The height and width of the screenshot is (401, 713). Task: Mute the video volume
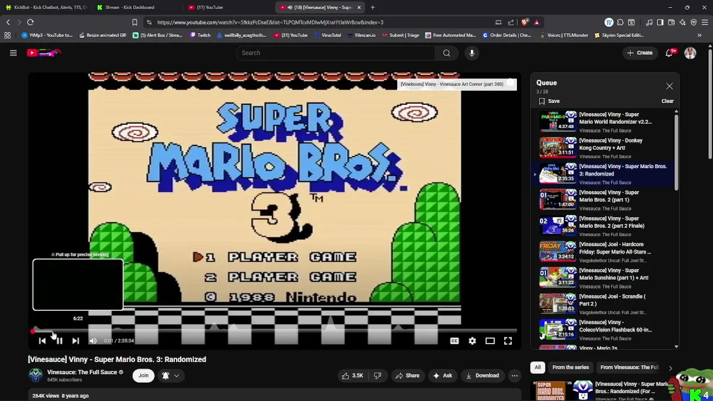[x=93, y=341]
